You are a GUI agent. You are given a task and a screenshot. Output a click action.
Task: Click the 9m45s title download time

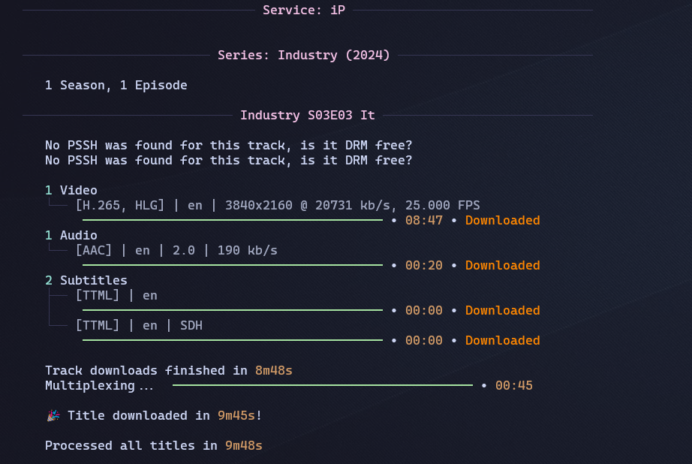click(236, 415)
